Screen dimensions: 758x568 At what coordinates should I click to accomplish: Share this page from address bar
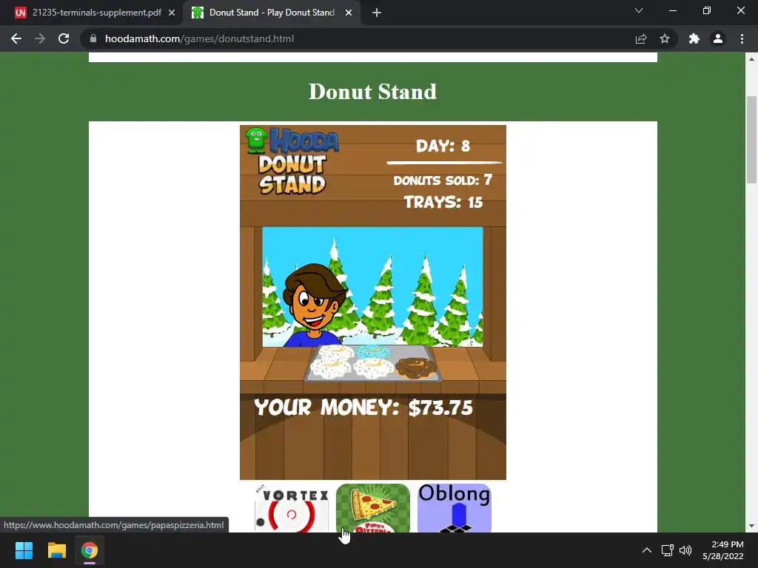click(x=641, y=38)
